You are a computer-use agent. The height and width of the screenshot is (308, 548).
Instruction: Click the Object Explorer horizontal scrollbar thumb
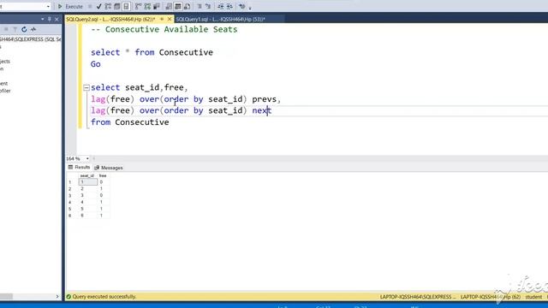point(6,297)
